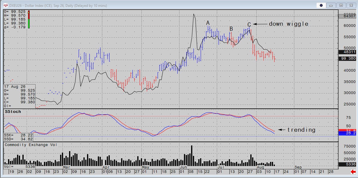Click the 35000 price scale label

tap(350, 82)
